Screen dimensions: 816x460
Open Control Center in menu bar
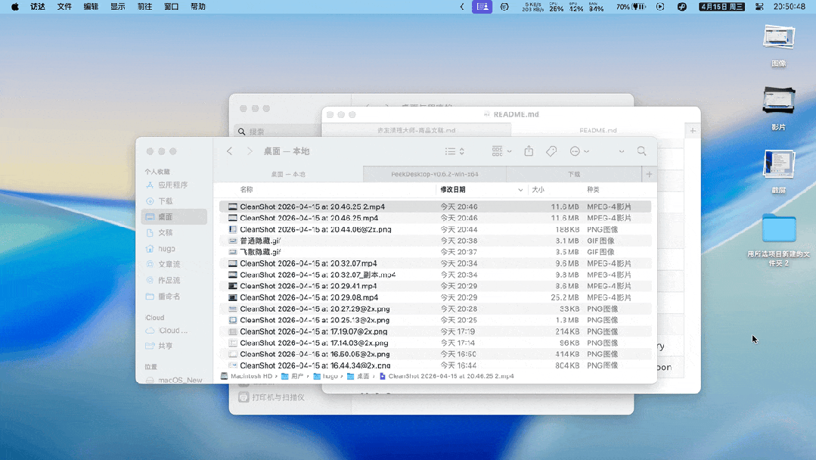pos(759,7)
